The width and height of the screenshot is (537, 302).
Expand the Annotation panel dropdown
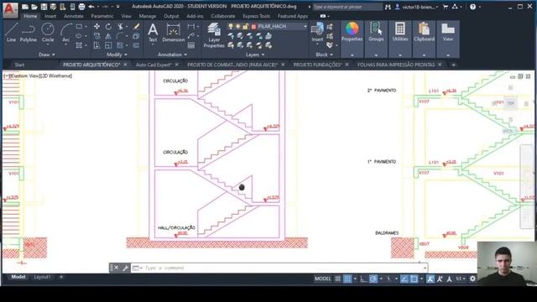(x=172, y=55)
